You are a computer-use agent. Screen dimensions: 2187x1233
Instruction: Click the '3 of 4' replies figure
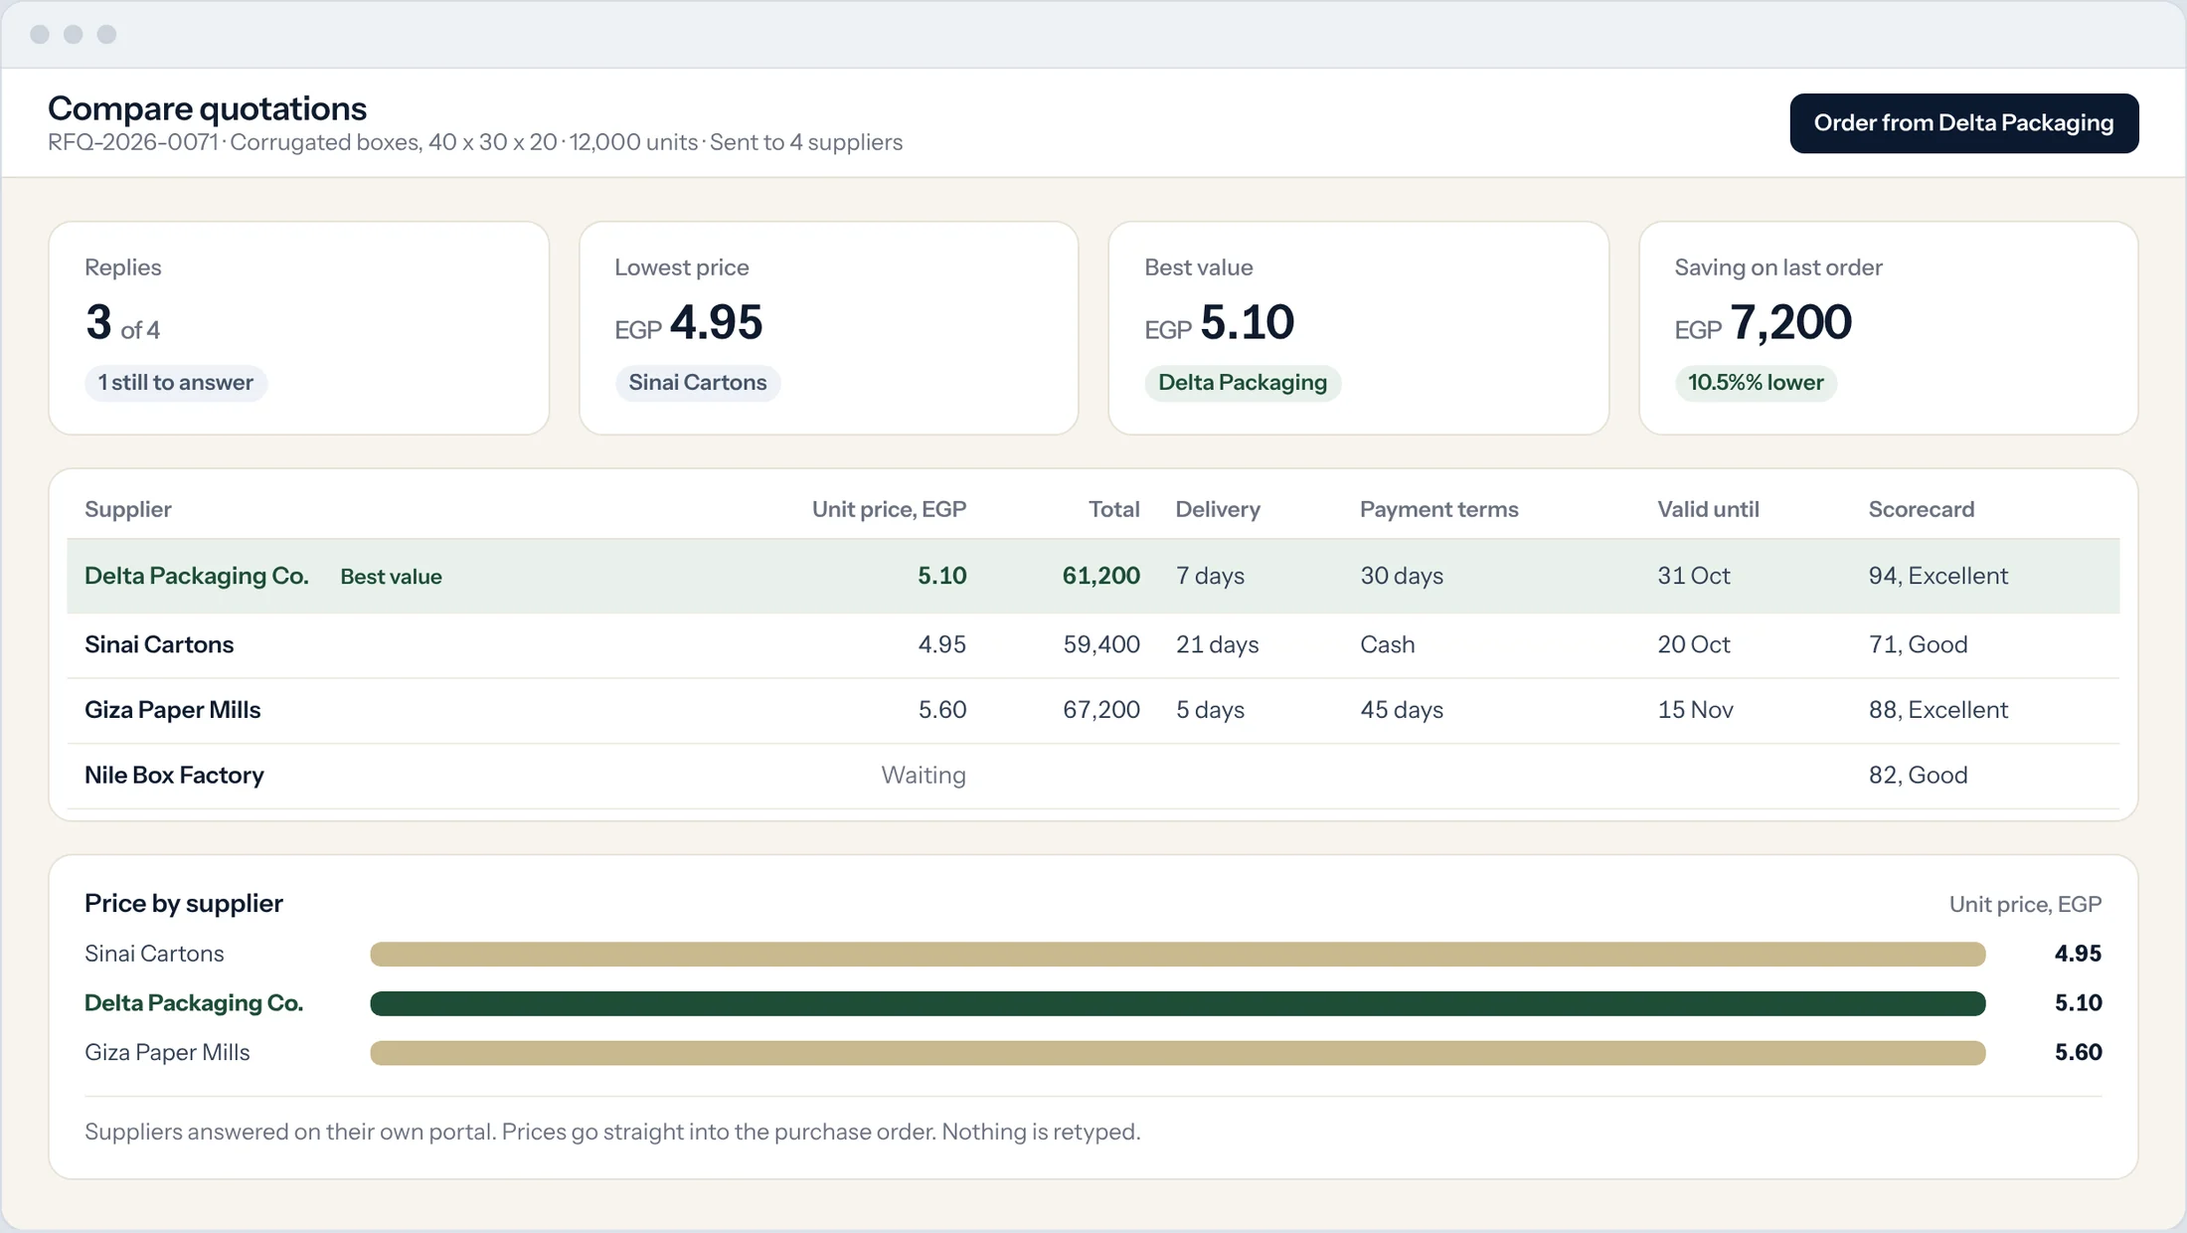pyautogui.click(x=122, y=322)
